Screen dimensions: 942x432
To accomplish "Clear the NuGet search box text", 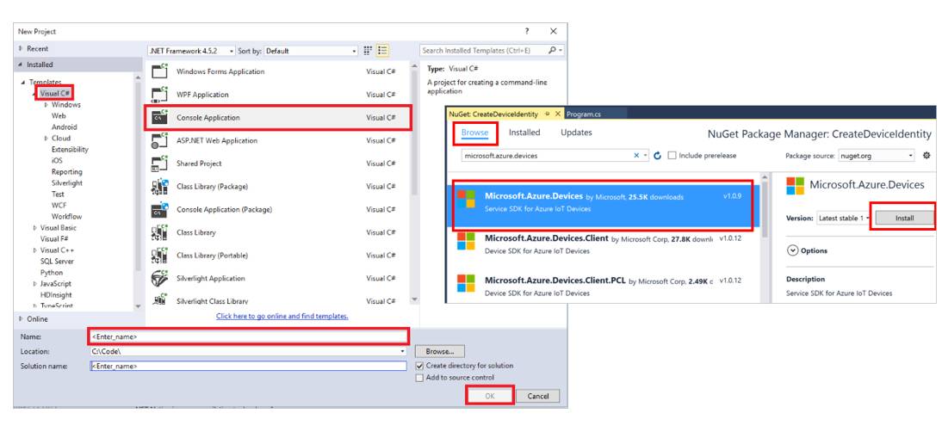I will click(637, 156).
